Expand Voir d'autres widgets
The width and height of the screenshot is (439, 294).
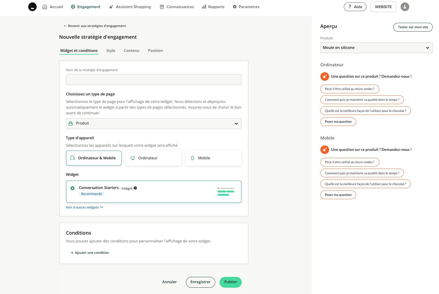[x=84, y=207]
